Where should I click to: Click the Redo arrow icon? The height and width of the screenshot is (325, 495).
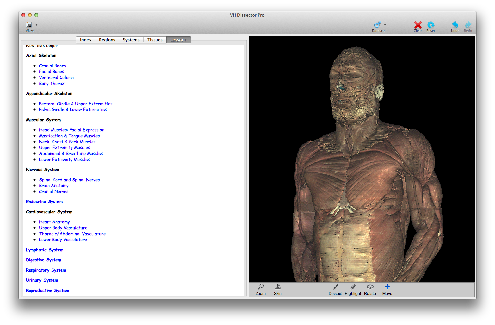468,25
